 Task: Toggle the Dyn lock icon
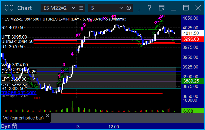[14, 126]
